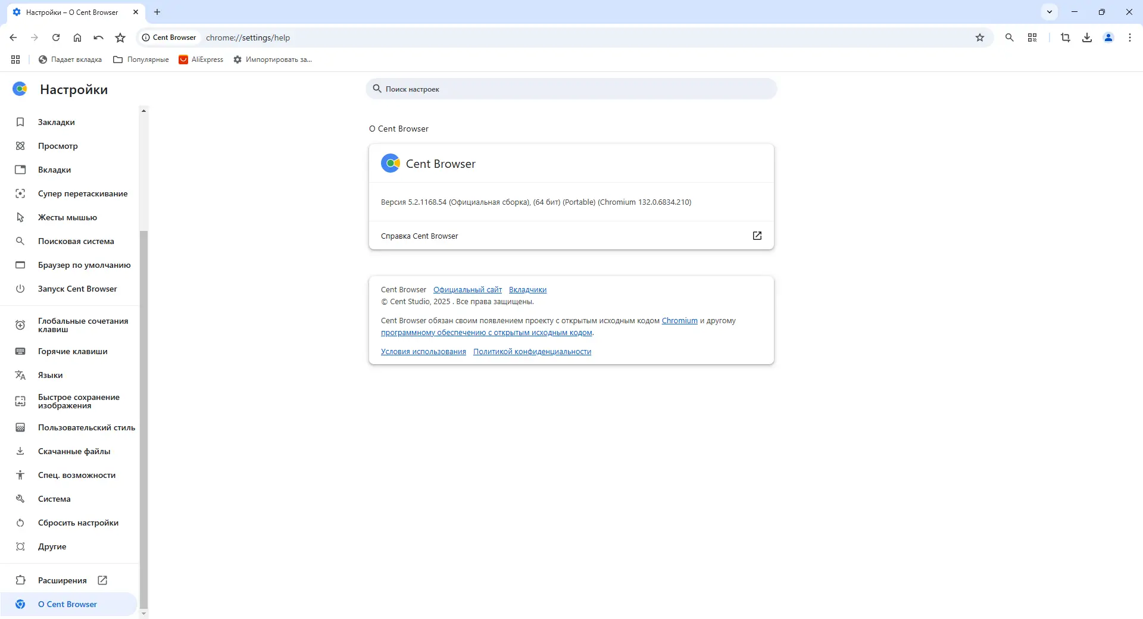Image resolution: width=1143 pixels, height=619 pixels.
Task: Open Пользовательский стиль settings
Action: coord(69,427)
